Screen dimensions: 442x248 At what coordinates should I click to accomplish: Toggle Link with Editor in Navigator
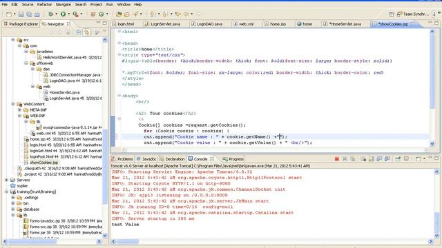click(x=86, y=32)
